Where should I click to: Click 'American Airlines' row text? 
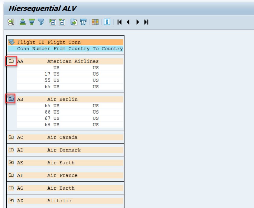(73, 61)
